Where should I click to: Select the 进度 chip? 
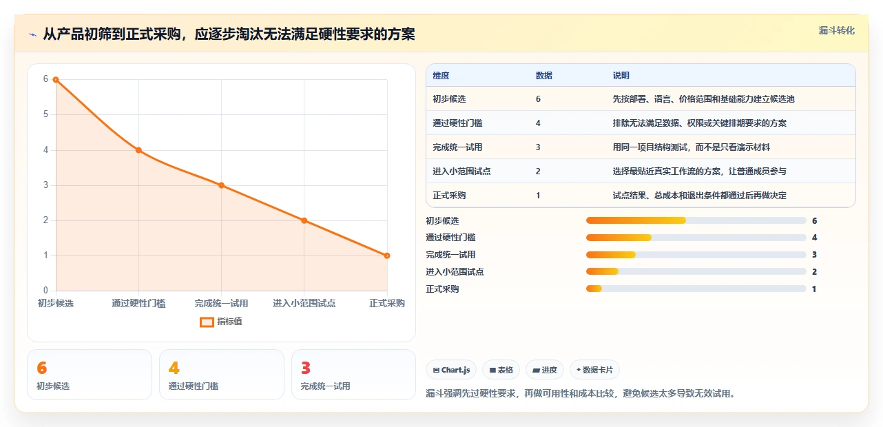click(x=545, y=370)
